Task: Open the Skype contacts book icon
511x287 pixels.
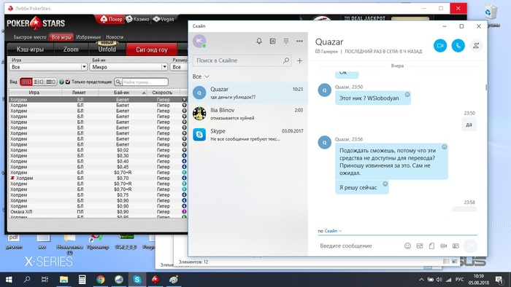Action: click(x=272, y=41)
